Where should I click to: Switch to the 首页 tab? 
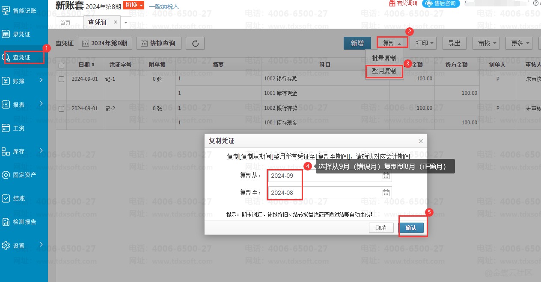pyautogui.click(x=65, y=23)
